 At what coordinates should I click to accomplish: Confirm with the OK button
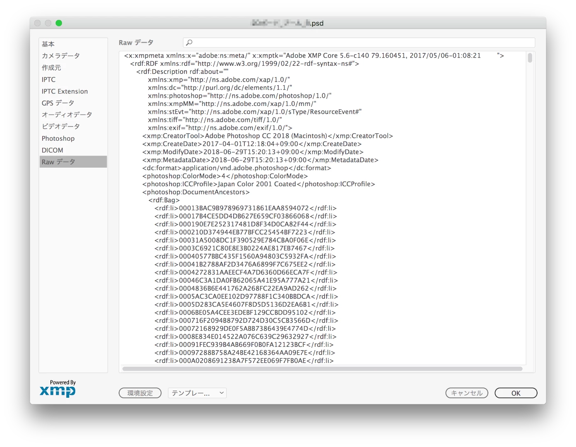(x=516, y=393)
